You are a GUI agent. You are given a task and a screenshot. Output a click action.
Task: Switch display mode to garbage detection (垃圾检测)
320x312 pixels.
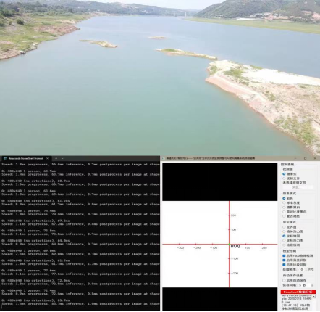[x=284, y=245]
